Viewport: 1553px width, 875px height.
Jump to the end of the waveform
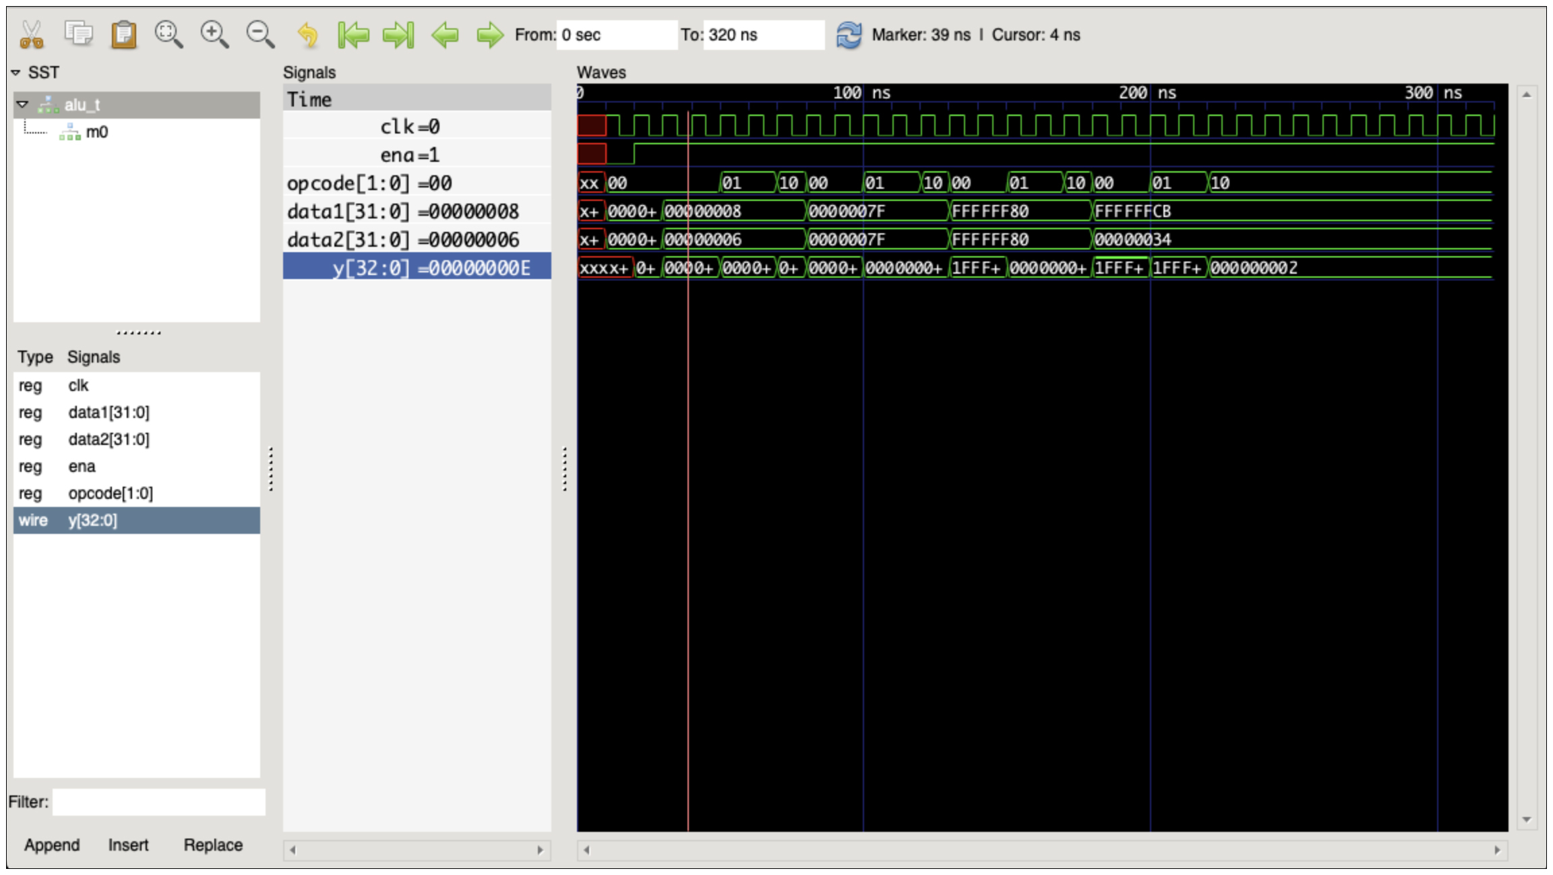398,34
